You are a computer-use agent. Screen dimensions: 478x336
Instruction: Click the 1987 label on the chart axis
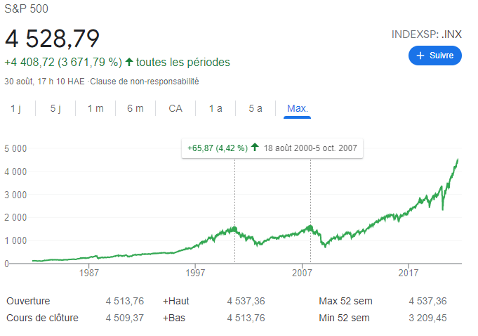click(89, 272)
